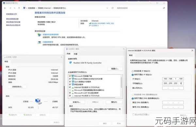
Task: Click the 网络和 Internet breadcrumb
Action: 44,8
